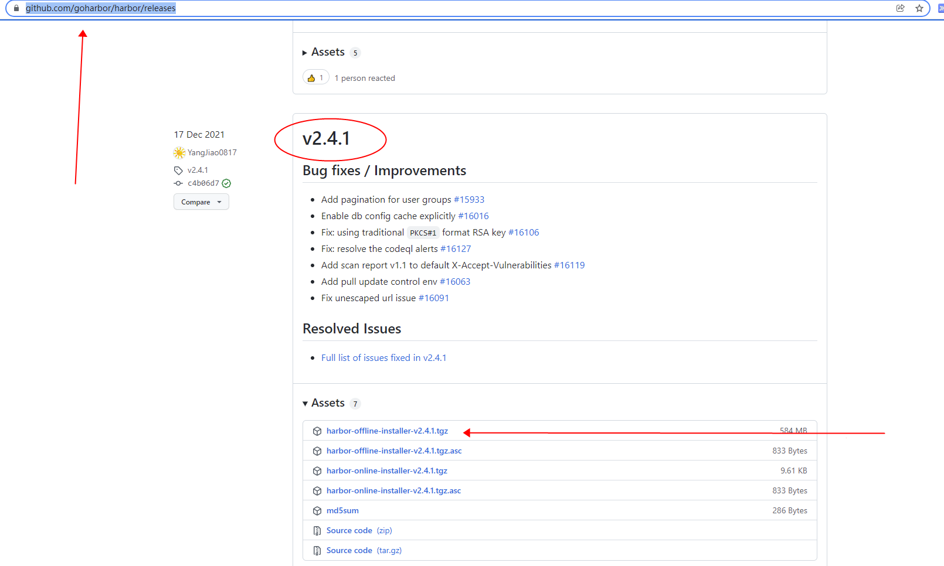Bookmark this page with the star icon
944x566 pixels.
click(x=919, y=8)
